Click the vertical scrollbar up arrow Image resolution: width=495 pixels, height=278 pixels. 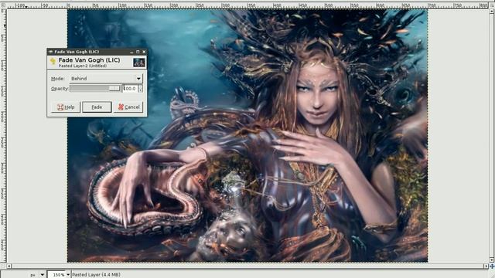[492, 12]
